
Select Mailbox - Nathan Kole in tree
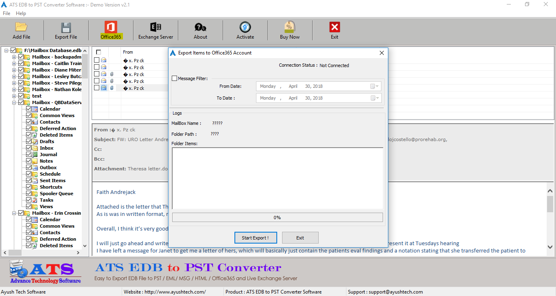[57, 89]
